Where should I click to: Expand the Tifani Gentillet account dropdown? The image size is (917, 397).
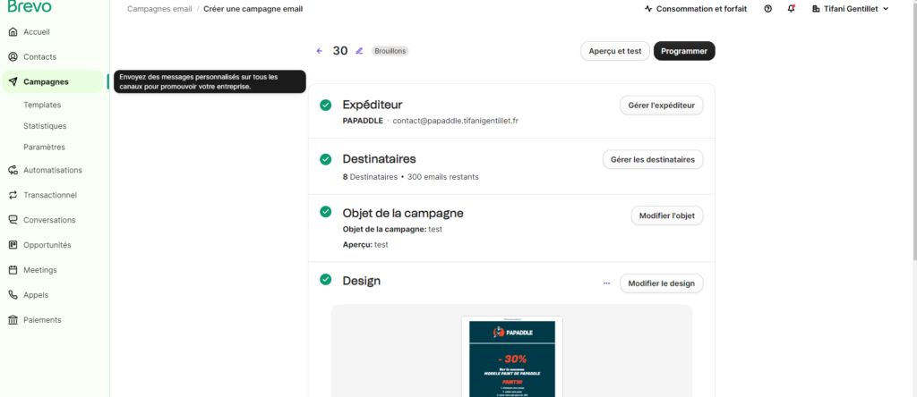[x=850, y=9]
